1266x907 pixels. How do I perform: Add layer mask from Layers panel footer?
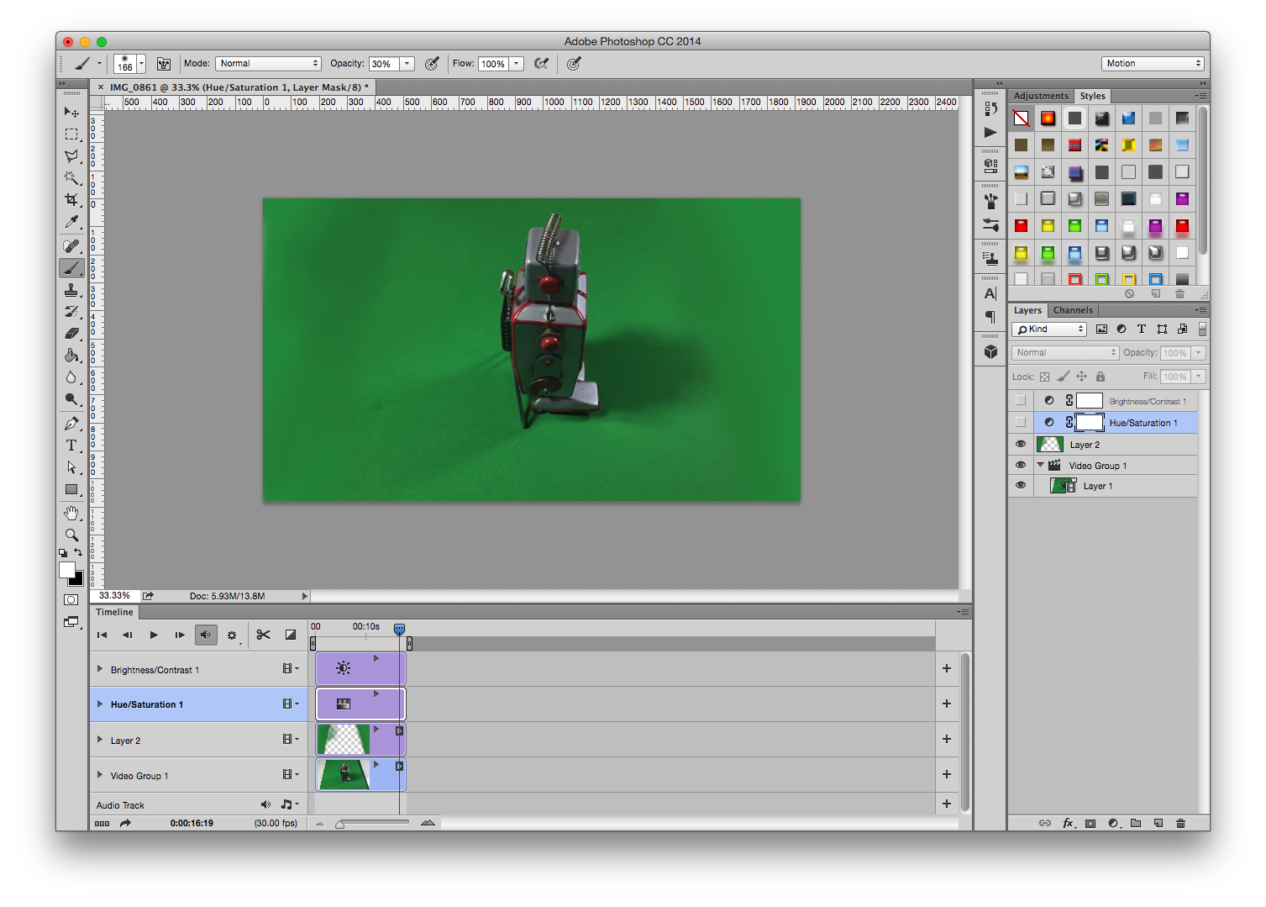coord(1090,824)
